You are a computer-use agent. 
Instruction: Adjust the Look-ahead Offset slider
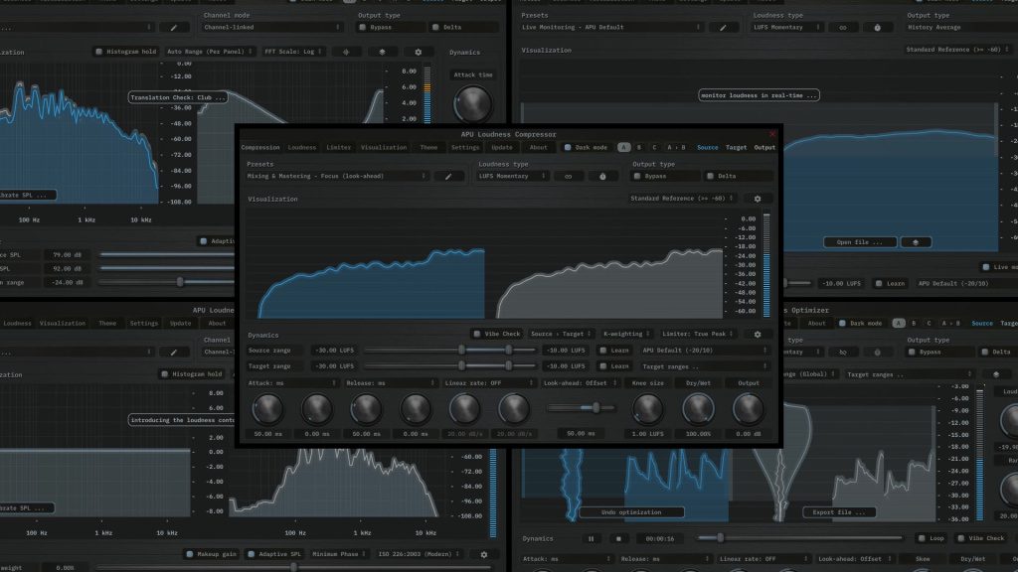pos(596,407)
